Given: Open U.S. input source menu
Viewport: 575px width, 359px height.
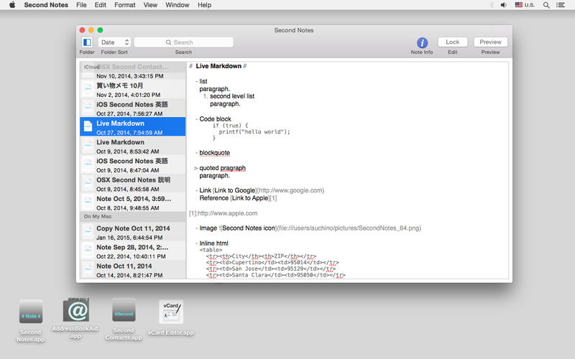Looking at the screenshot, I should 525,5.
